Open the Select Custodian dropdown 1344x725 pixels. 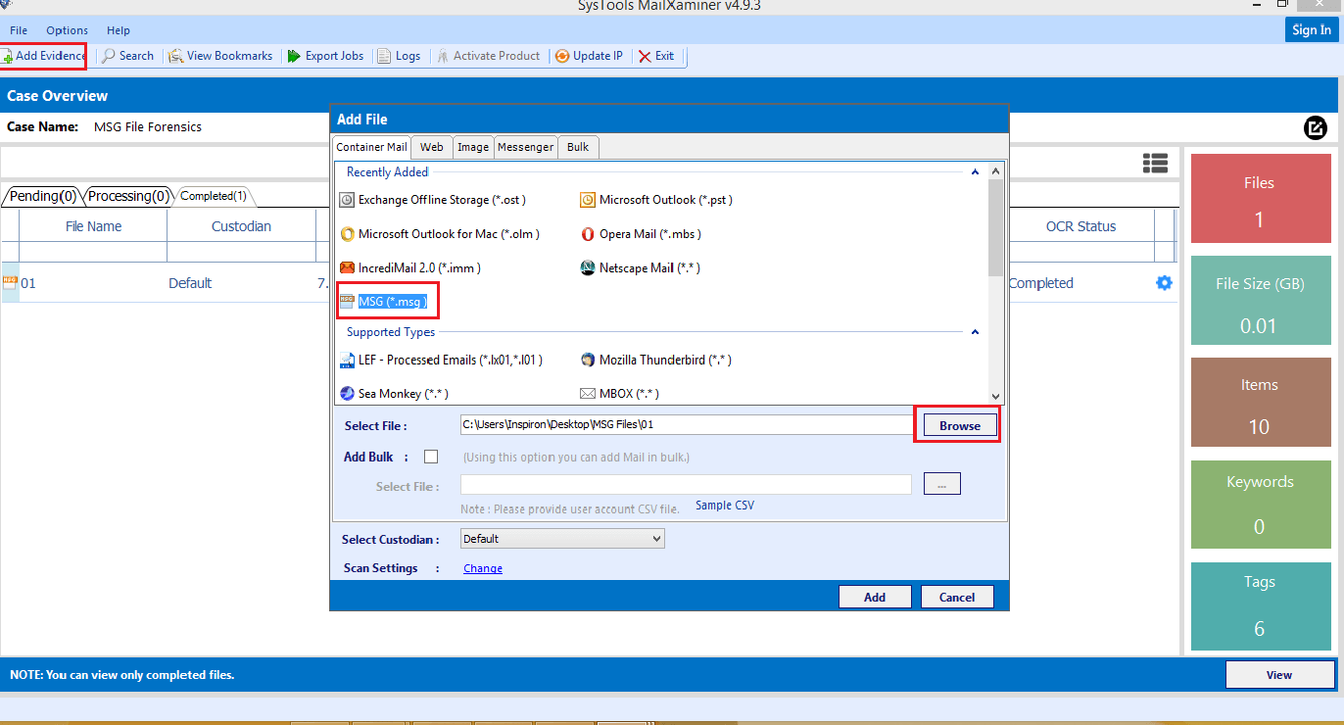(x=561, y=539)
